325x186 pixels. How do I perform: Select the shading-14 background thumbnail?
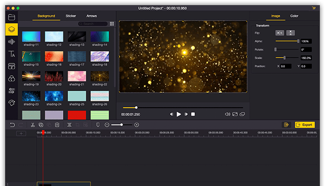[100, 37]
